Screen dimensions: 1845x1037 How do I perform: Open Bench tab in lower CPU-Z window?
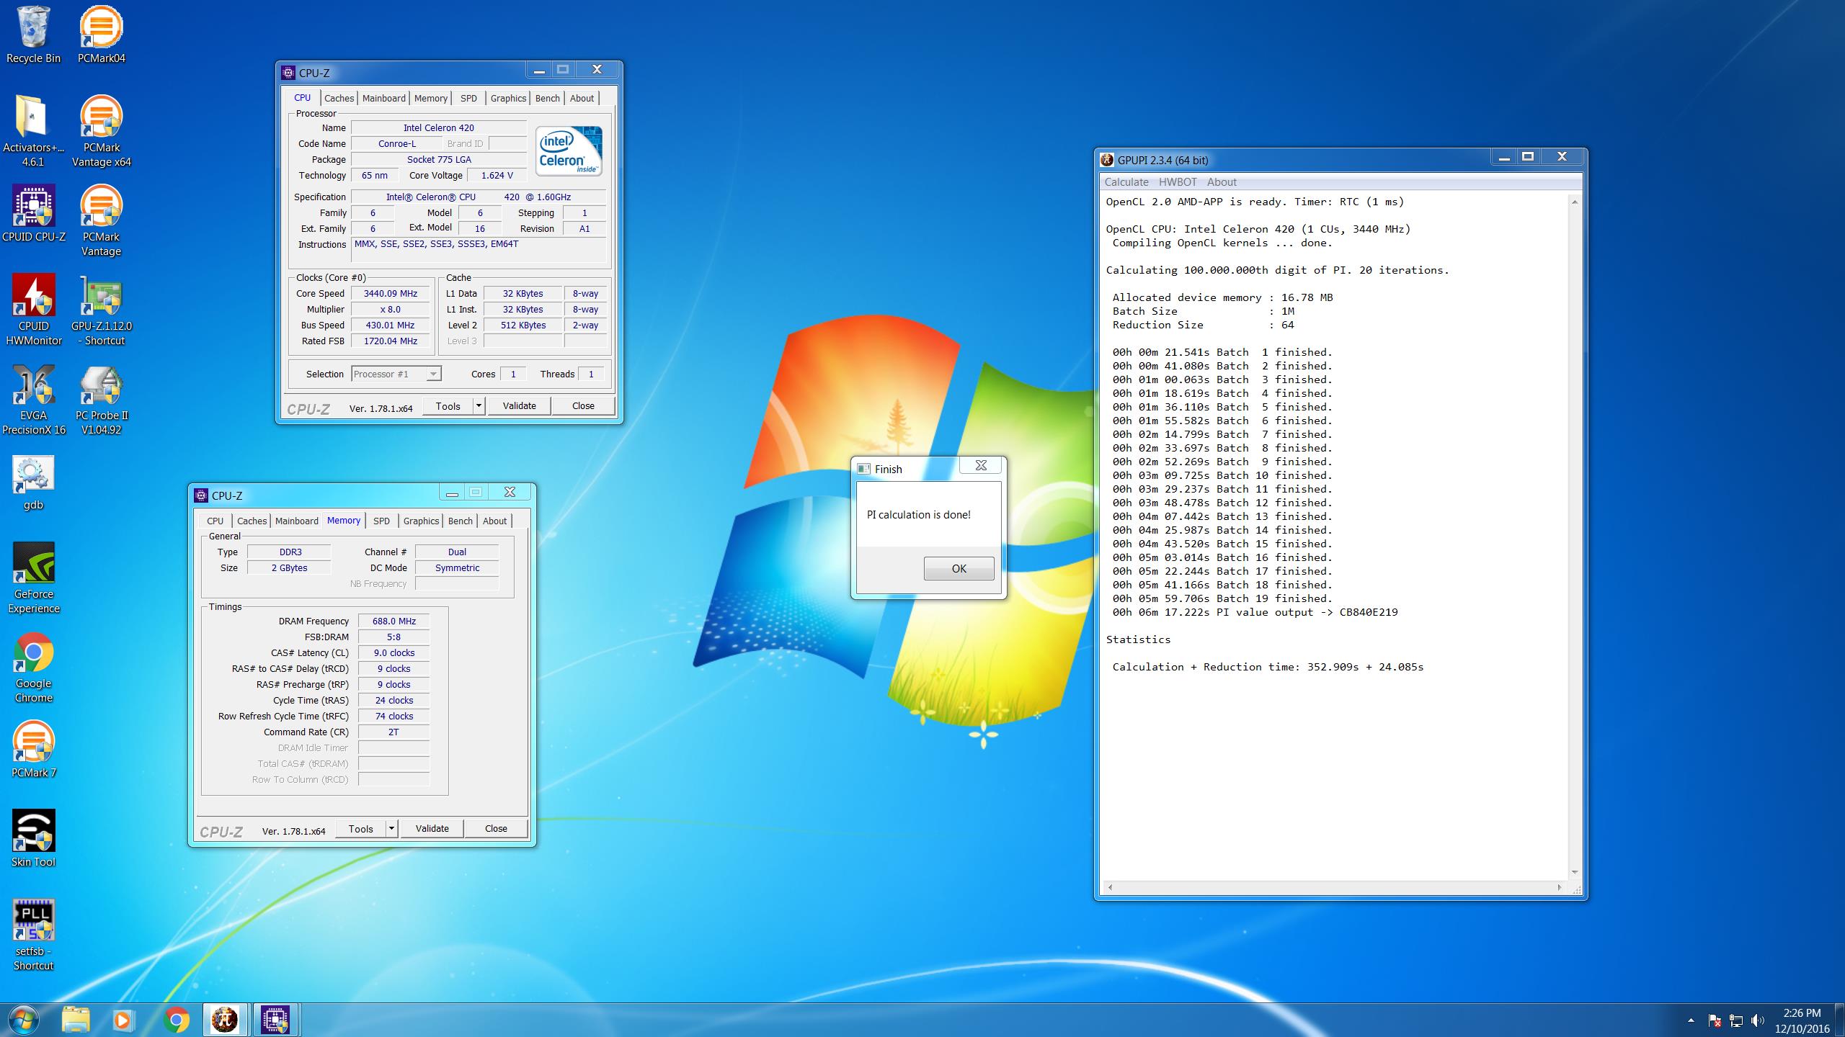[460, 521]
